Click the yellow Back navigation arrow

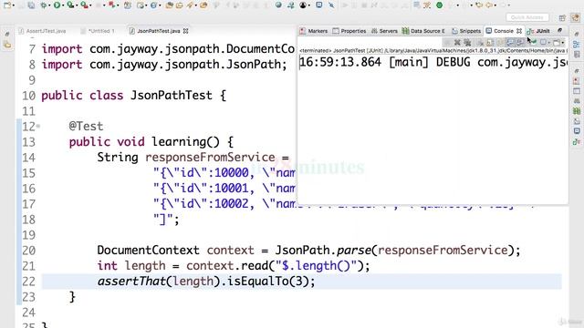coord(489,5)
